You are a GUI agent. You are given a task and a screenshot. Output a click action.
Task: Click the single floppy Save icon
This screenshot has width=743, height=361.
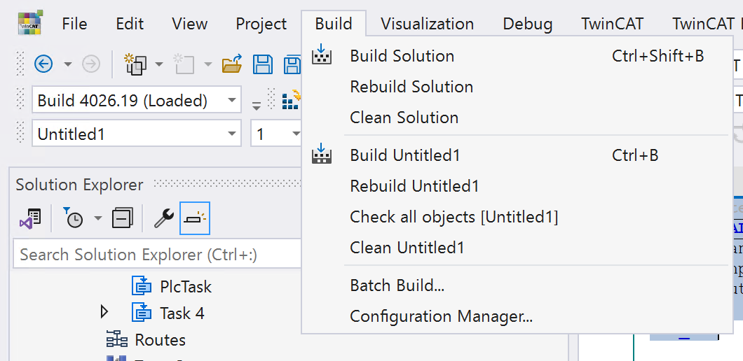263,65
